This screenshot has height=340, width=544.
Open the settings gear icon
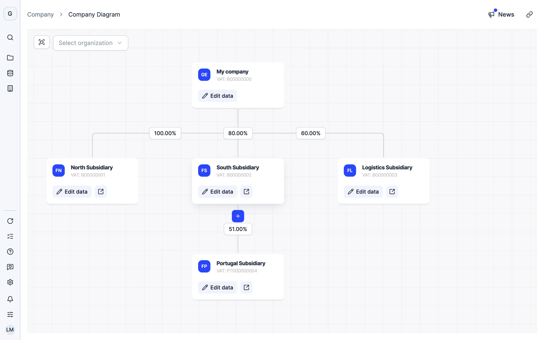10,282
